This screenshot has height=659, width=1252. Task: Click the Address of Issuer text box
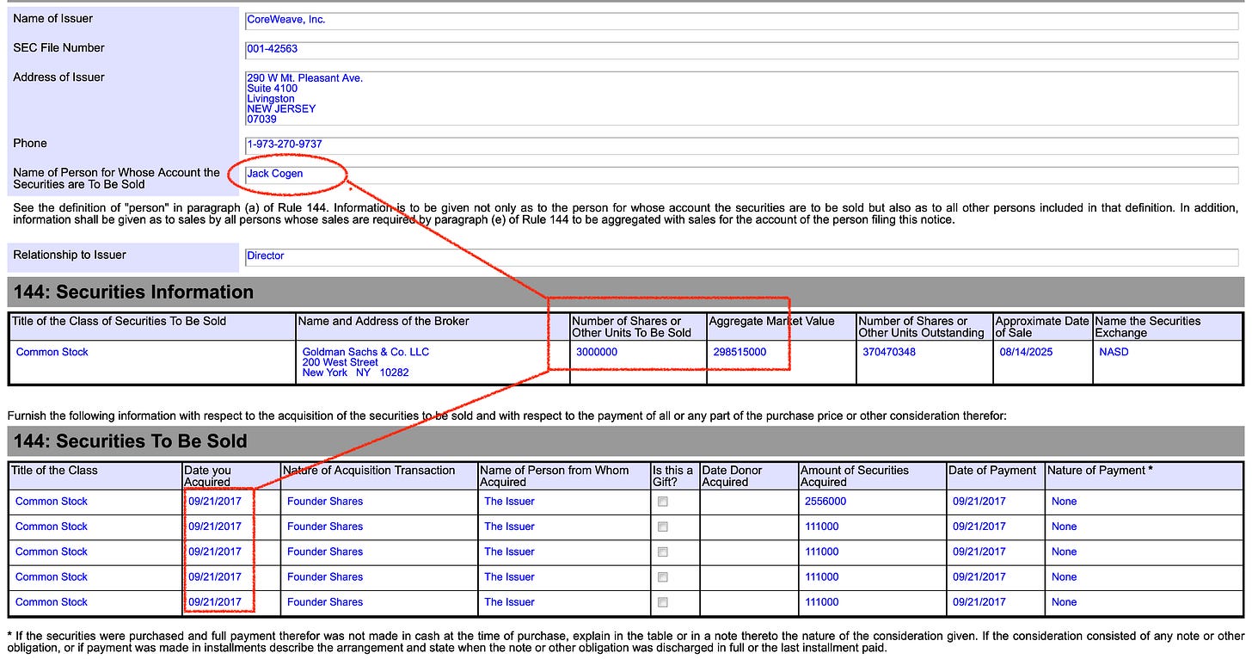tap(741, 99)
